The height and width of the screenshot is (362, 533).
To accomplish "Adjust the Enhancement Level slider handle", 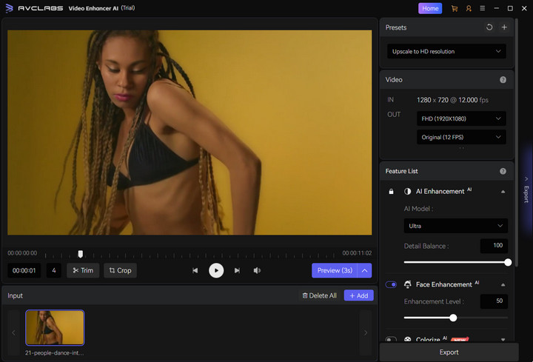I will click(453, 318).
